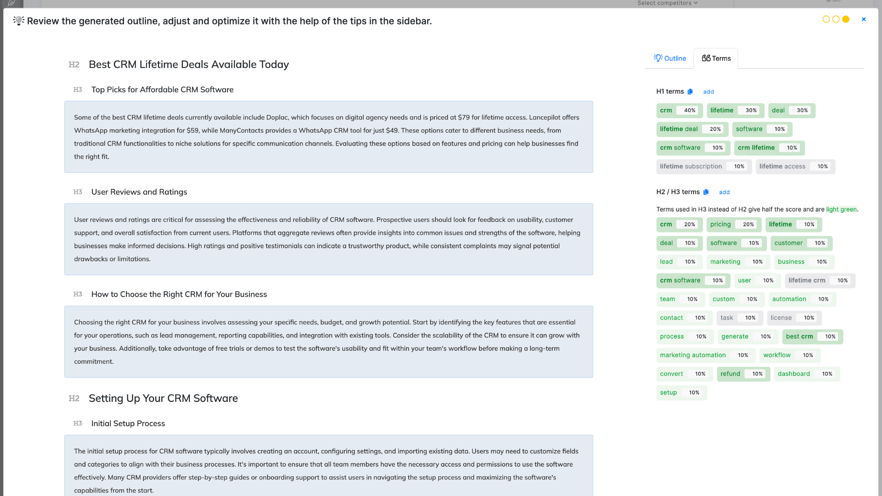Viewport: 882px width, 496px height.
Task: Close the outline dialog with the X
Action: pos(864,19)
